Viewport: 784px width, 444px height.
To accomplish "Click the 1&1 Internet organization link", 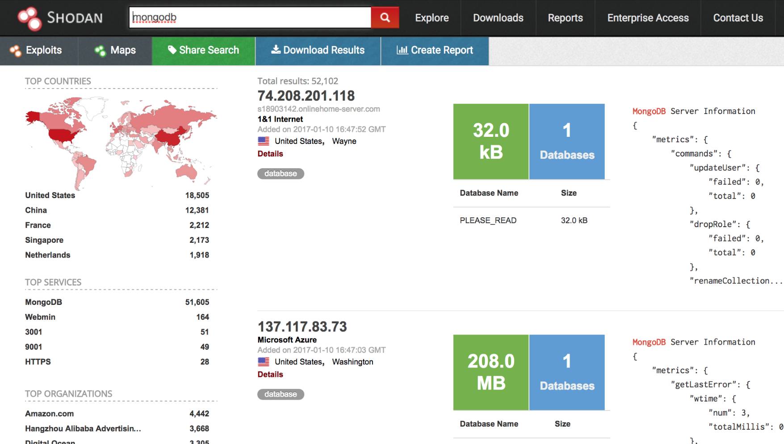I will coord(280,119).
